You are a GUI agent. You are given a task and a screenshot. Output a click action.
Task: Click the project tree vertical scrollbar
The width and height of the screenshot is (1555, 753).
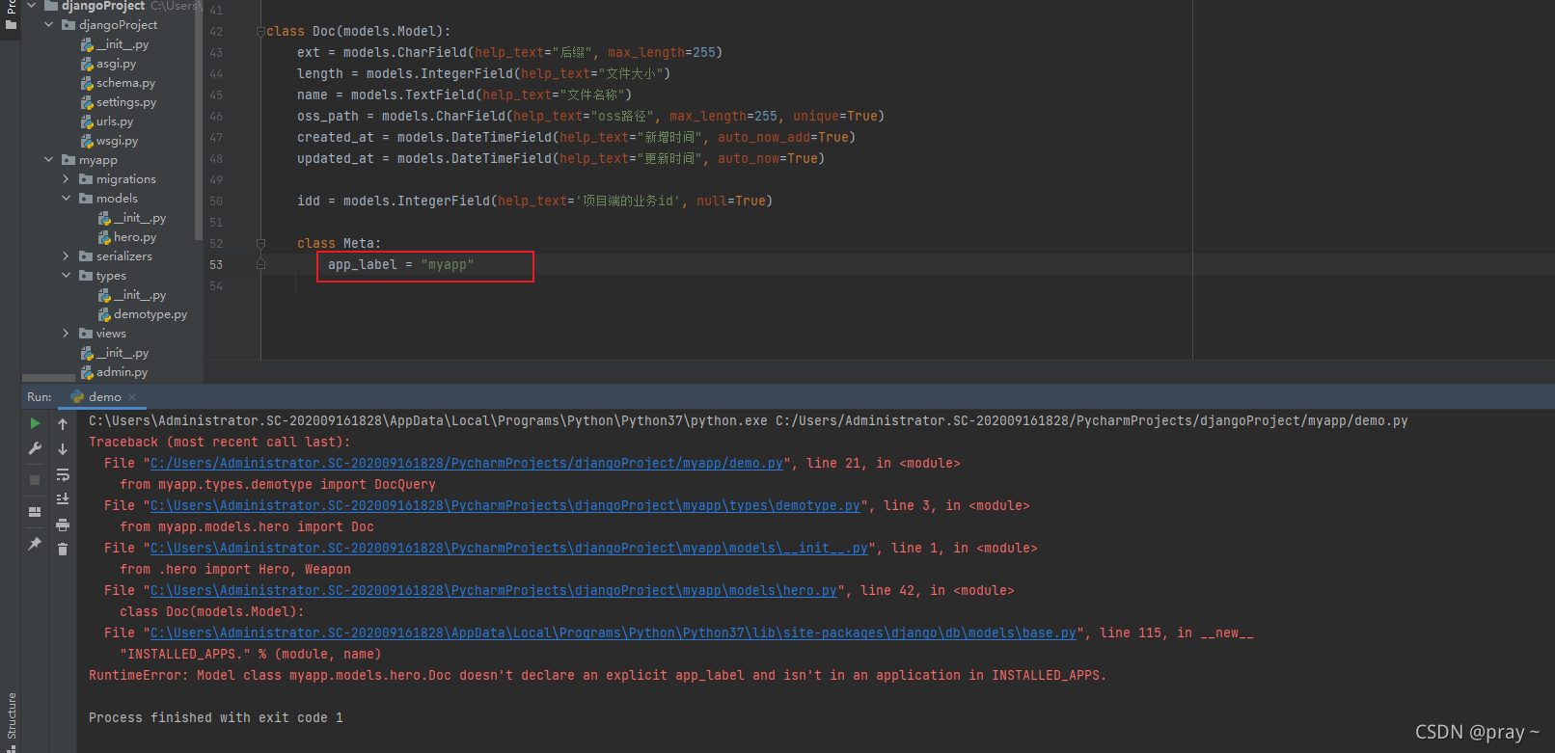tap(199, 121)
